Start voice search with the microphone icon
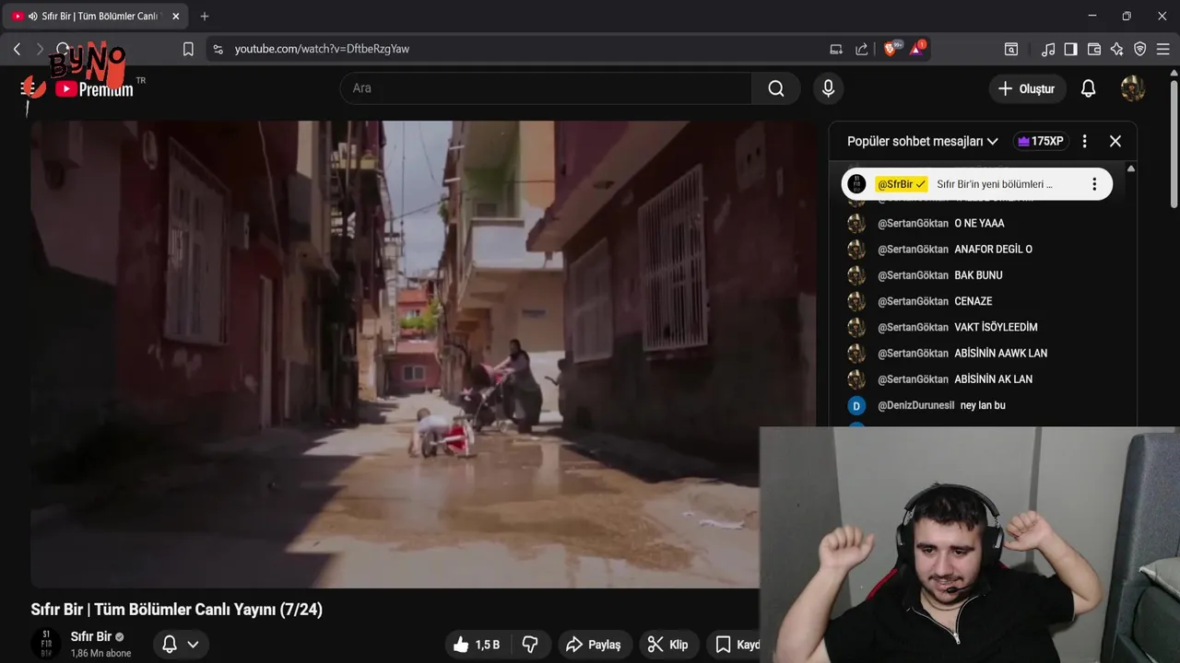Viewport: 1180px width, 663px height. pos(828,88)
